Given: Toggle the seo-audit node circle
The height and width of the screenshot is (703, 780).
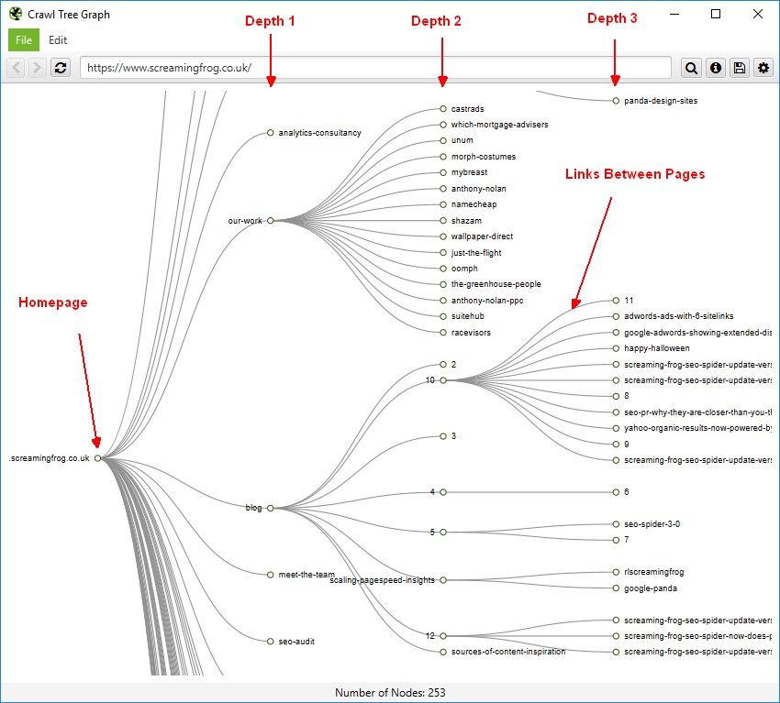Looking at the screenshot, I should coord(272,642).
